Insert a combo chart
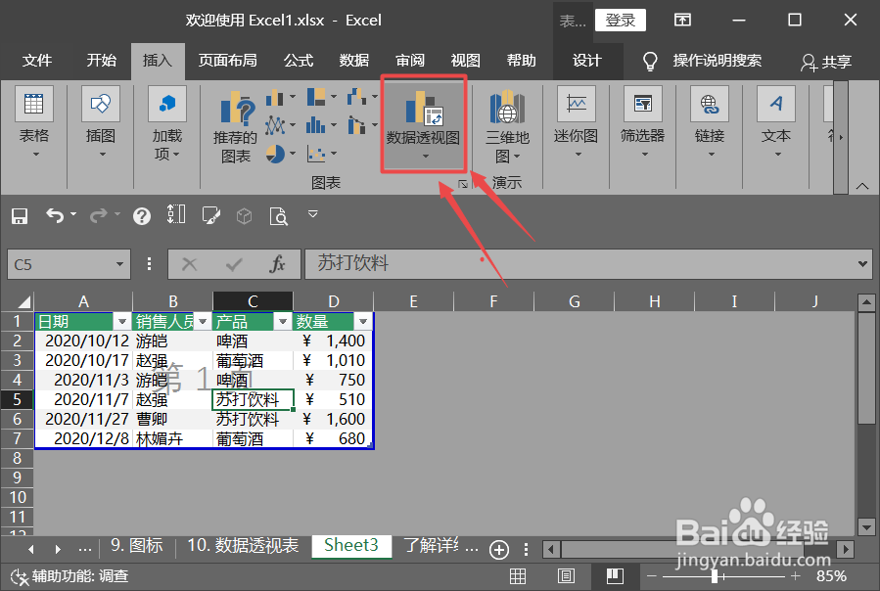The height and width of the screenshot is (591, 880). click(362, 124)
